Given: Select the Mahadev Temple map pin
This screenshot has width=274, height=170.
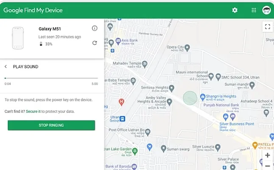Looking at the screenshot, I should 145,64.
